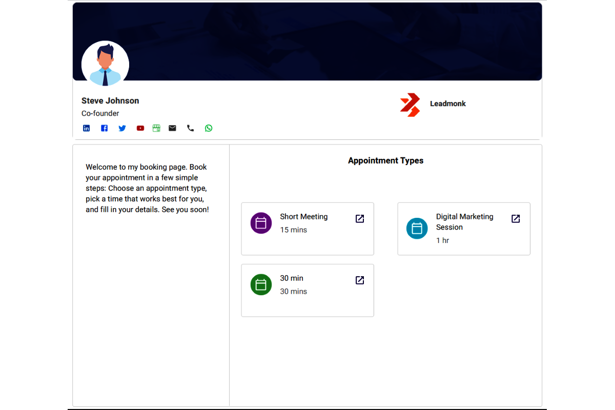This screenshot has height=410, width=615.
Task: Select the purple Short Meeting calendar icon
Action: 261,223
